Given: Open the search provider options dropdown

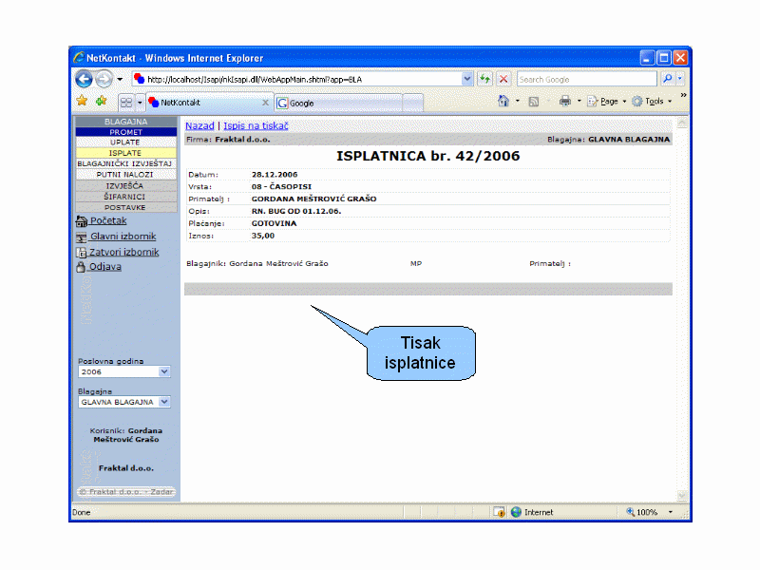Looking at the screenshot, I should pos(679,79).
